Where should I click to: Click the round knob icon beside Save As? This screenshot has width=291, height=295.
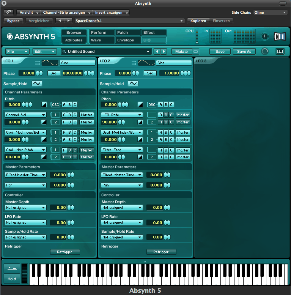pyautogui.click(x=265, y=51)
